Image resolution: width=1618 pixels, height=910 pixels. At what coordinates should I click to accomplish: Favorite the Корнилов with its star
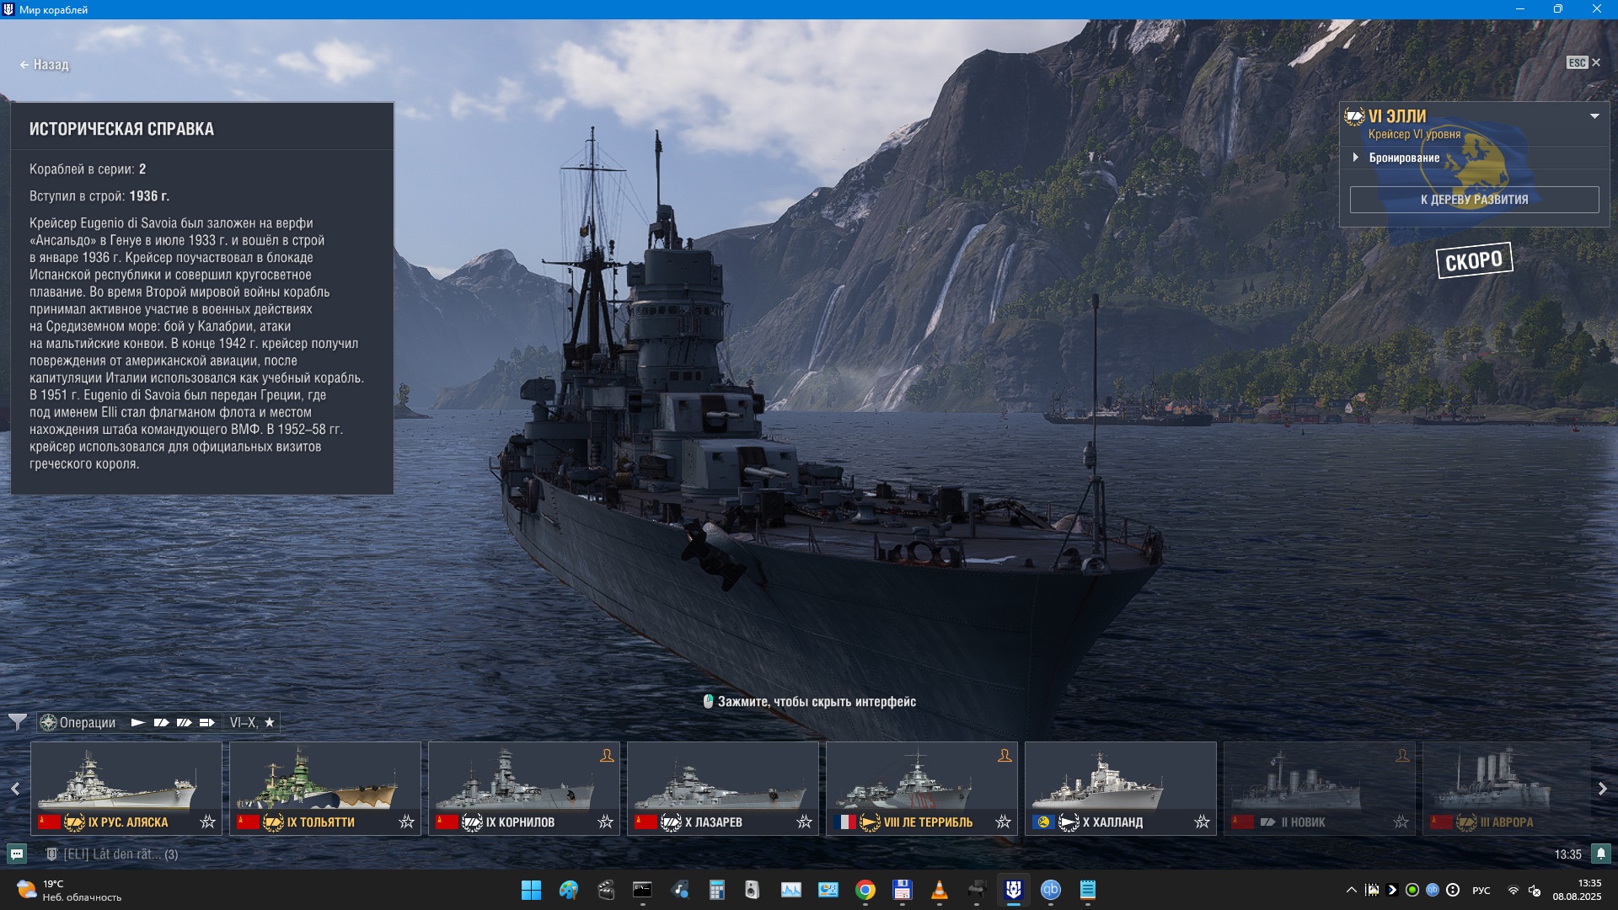click(605, 822)
